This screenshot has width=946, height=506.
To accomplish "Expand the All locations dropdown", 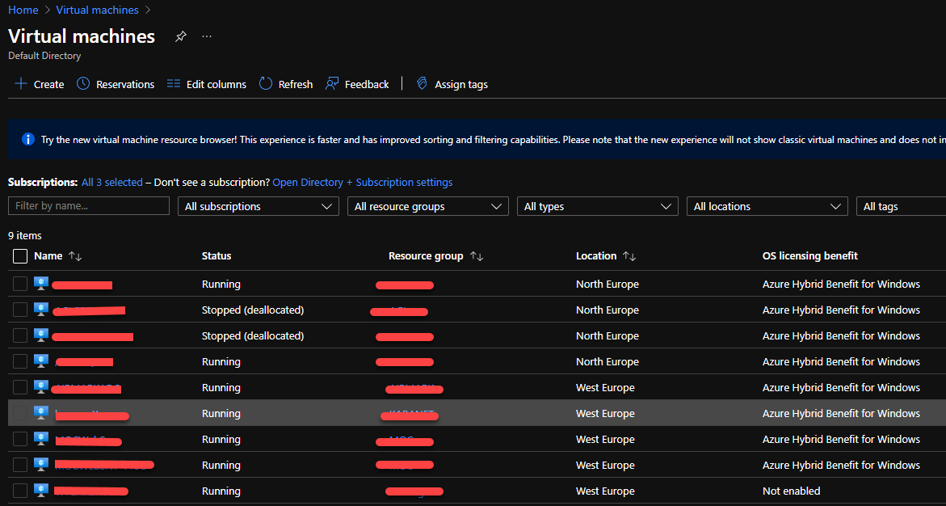I will click(x=767, y=206).
